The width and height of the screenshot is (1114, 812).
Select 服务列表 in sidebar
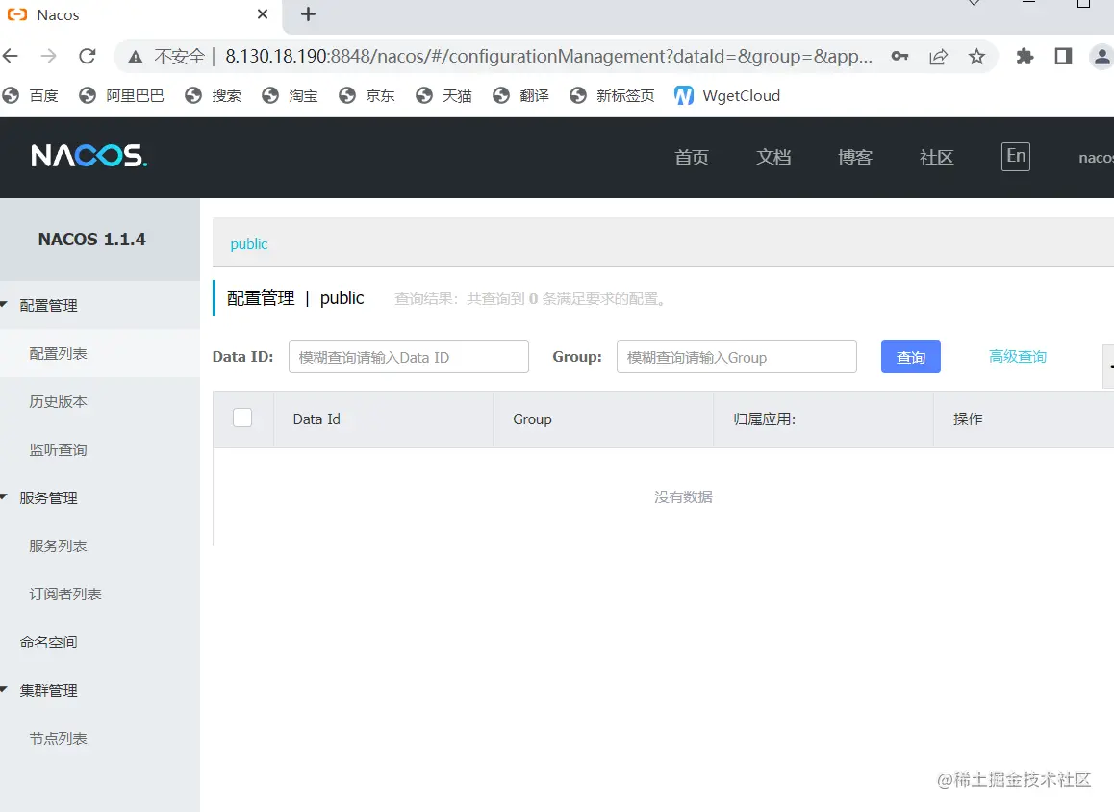pos(59,546)
